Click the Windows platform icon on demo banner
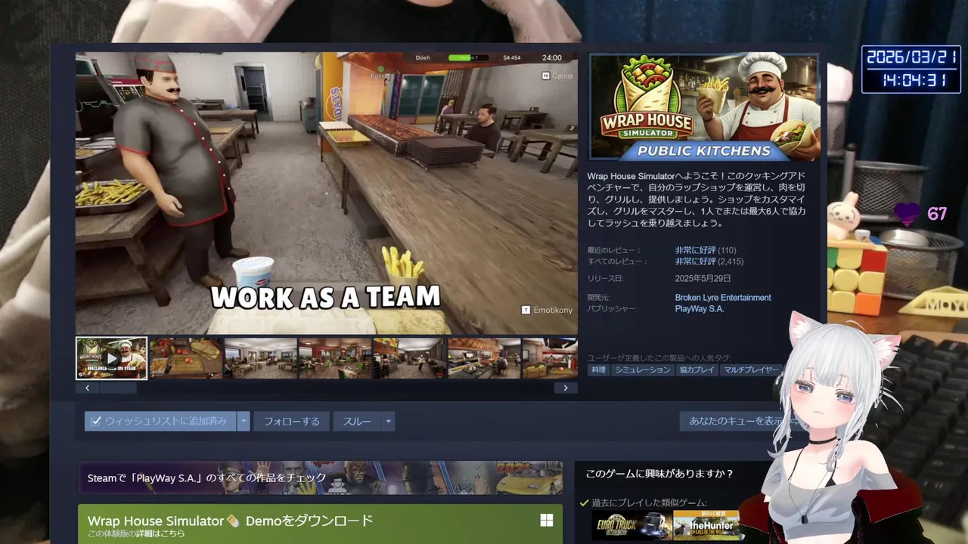Image resolution: width=968 pixels, height=544 pixels. click(546, 521)
